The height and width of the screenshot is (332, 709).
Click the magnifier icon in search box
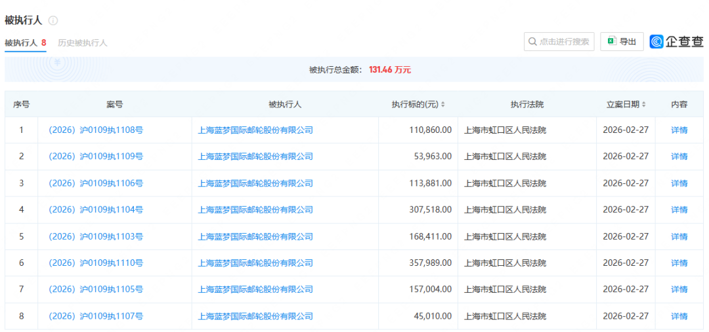532,42
